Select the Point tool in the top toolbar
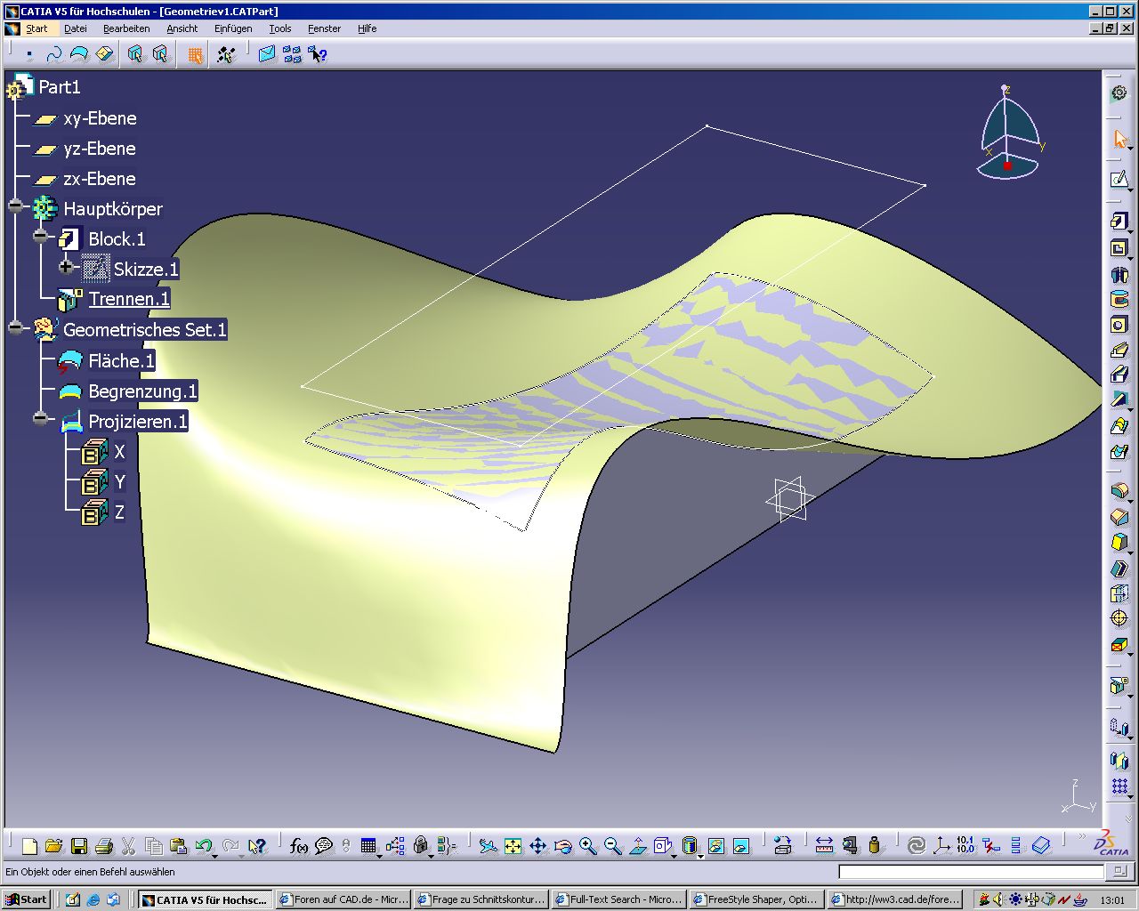 (x=29, y=54)
